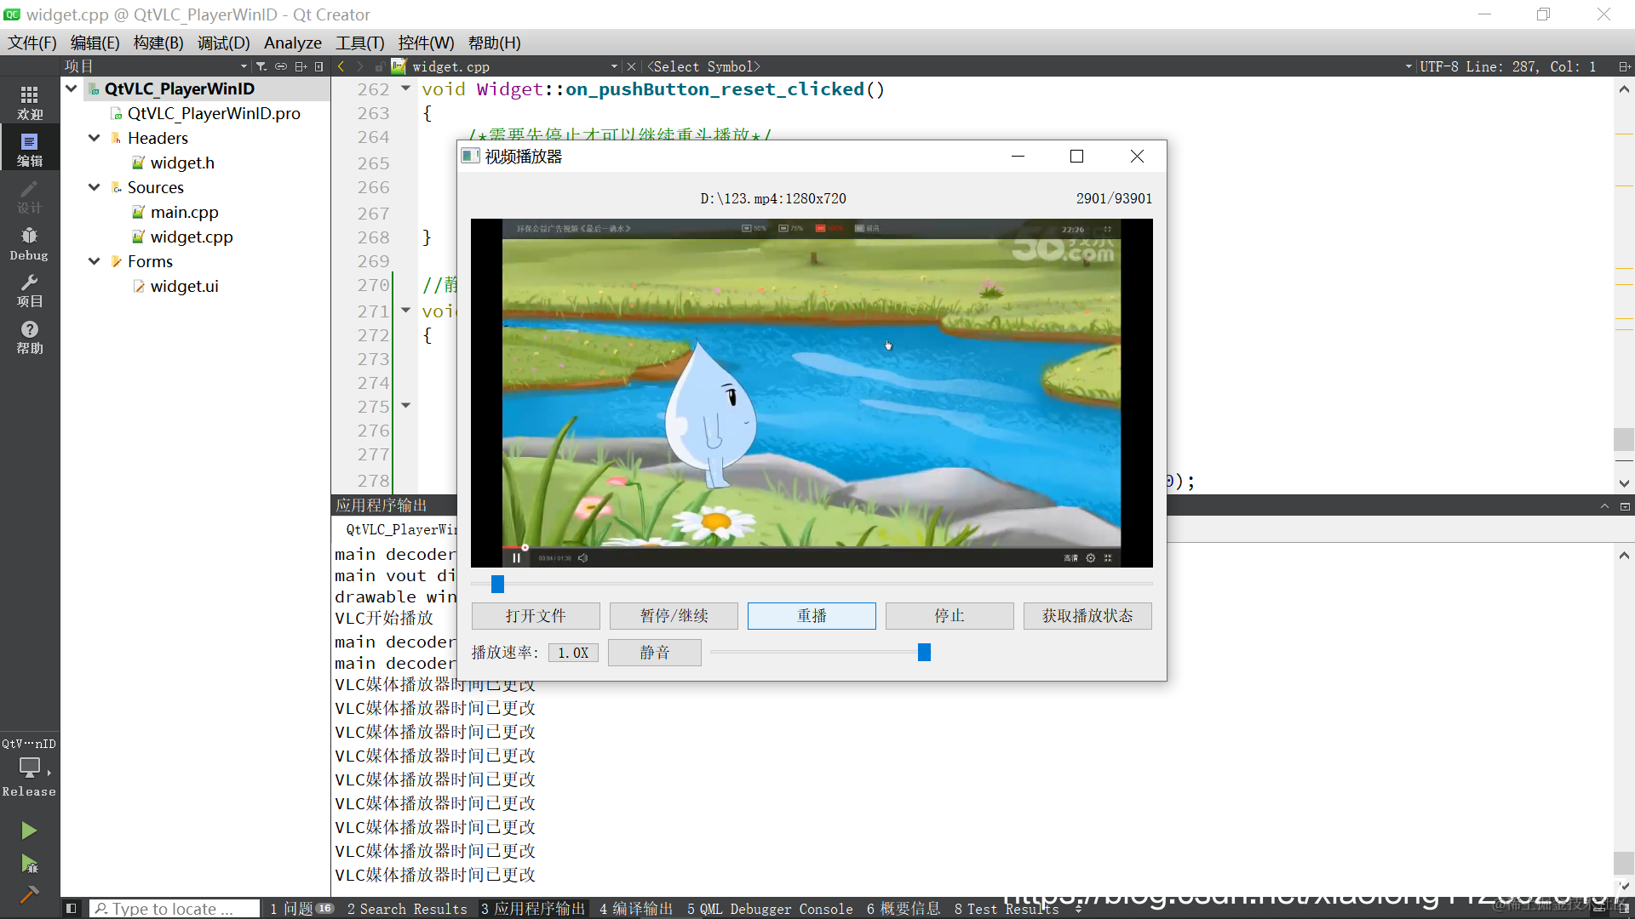Open the 构建(B) menu
1635x919 pixels.
point(158,43)
